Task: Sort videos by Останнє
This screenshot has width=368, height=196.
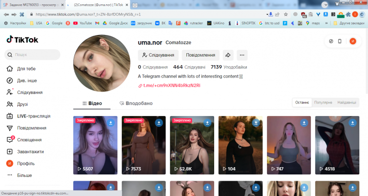Action: [x=302, y=103]
